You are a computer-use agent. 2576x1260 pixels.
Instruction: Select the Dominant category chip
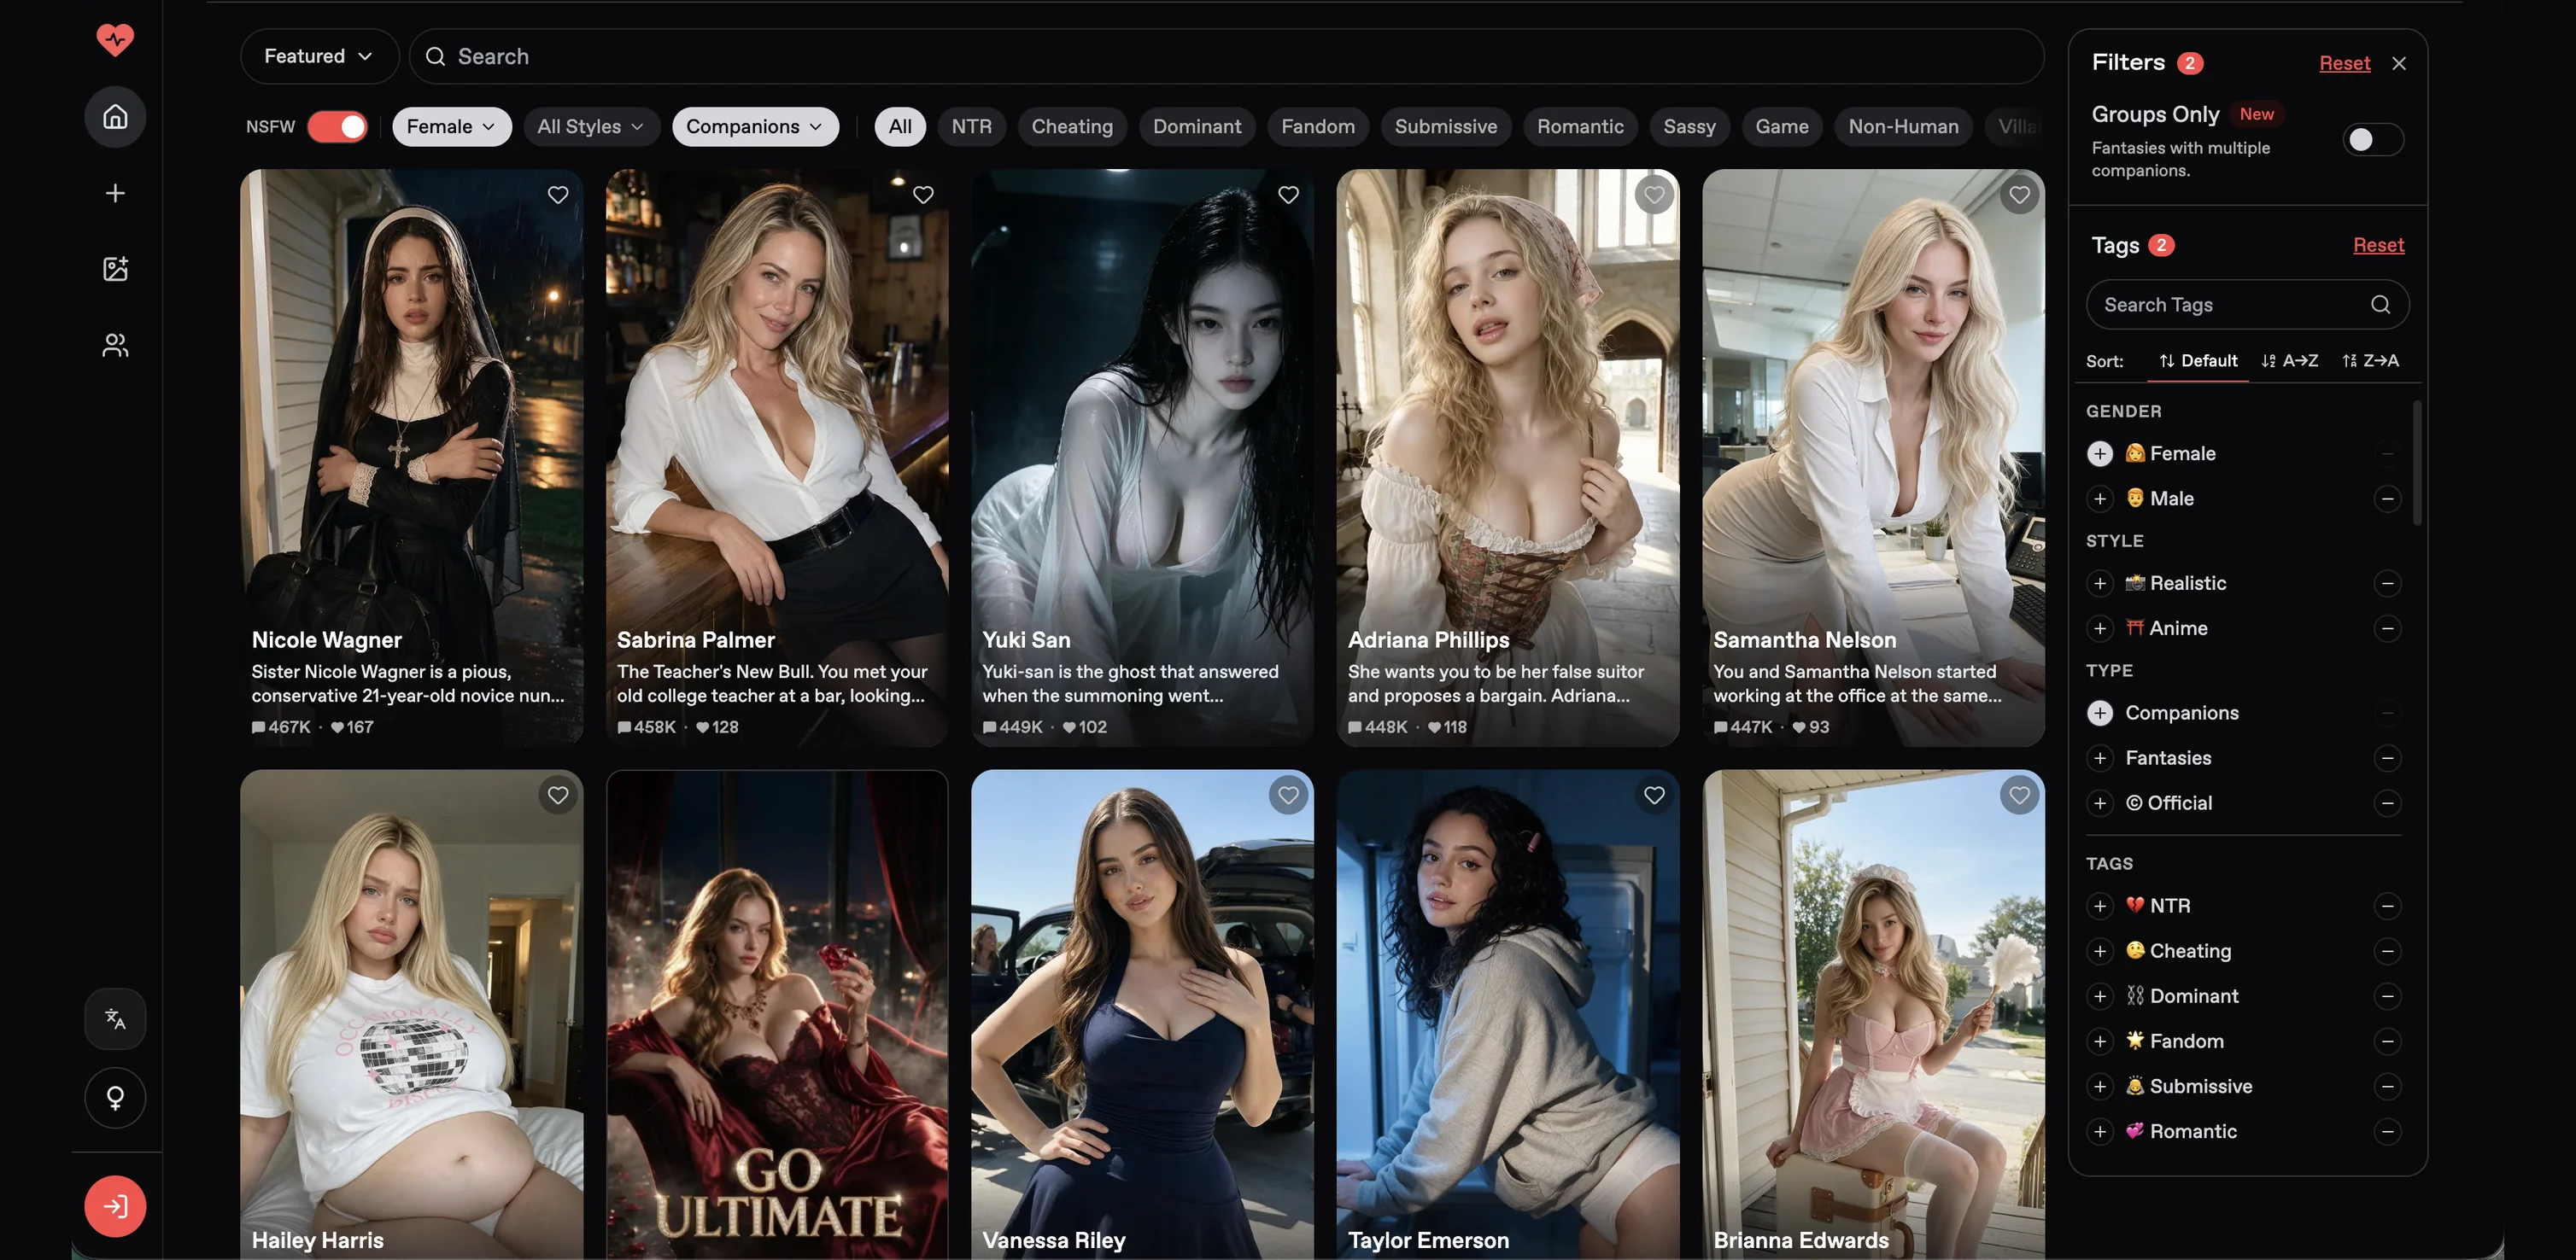click(x=1197, y=127)
